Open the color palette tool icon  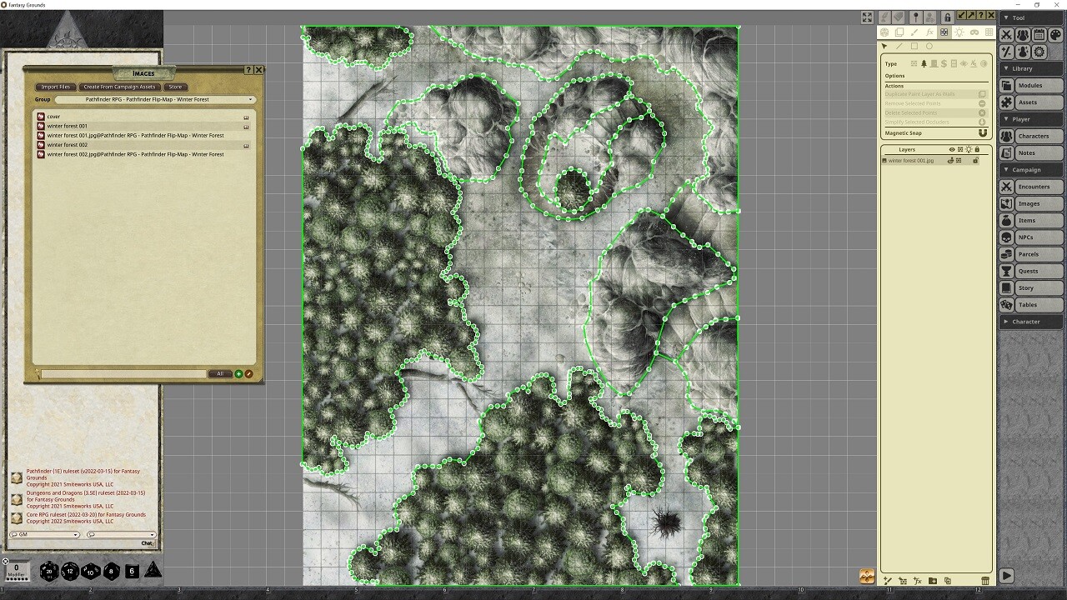(x=1054, y=35)
